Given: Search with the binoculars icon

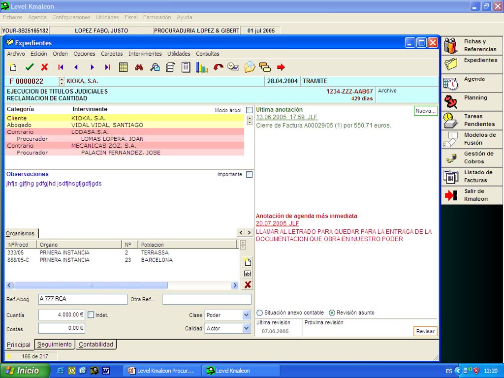Looking at the screenshot, I should click(139, 67).
